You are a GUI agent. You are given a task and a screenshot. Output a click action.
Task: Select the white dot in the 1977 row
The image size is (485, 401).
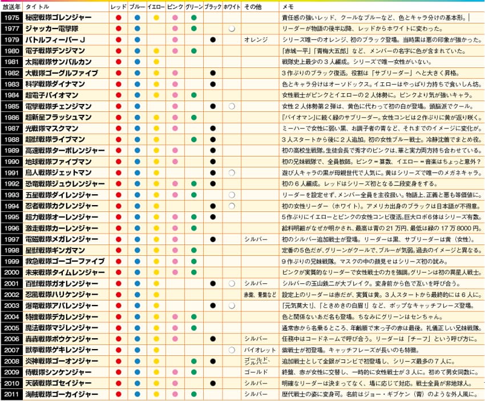coord(232,29)
